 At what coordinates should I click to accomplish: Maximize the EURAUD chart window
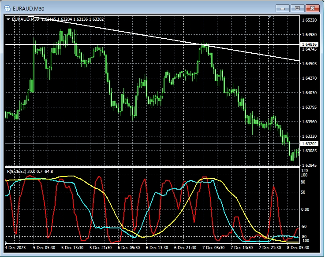tap(297, 8)
